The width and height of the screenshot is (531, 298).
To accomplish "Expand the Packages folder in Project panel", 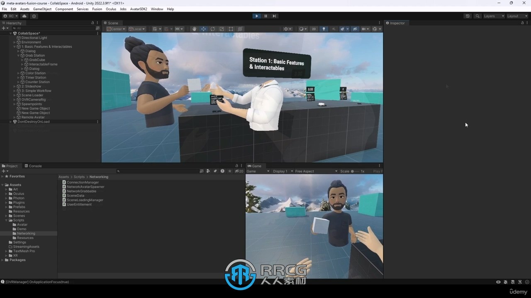I will tap(3, 260).
